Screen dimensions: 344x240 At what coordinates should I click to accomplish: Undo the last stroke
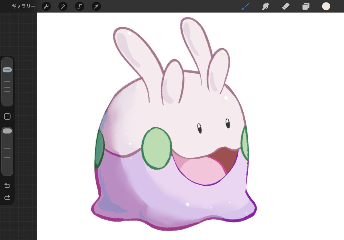click(x=7, y=186)
